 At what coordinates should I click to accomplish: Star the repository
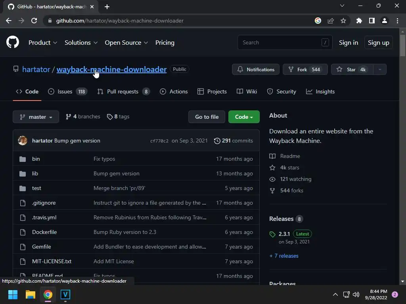352,69
